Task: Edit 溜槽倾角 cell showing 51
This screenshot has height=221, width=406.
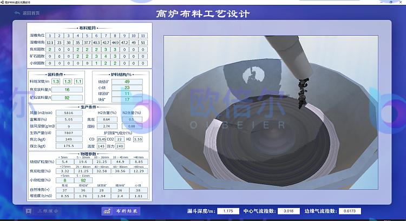Action: pyautogui.click(x=143, y=42)
